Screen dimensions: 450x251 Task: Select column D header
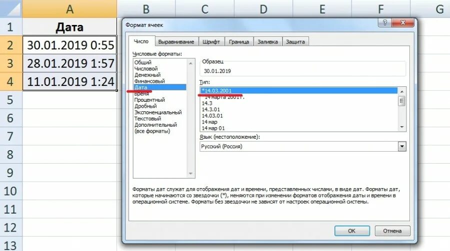pyautogui.click(x=263, y=9)
